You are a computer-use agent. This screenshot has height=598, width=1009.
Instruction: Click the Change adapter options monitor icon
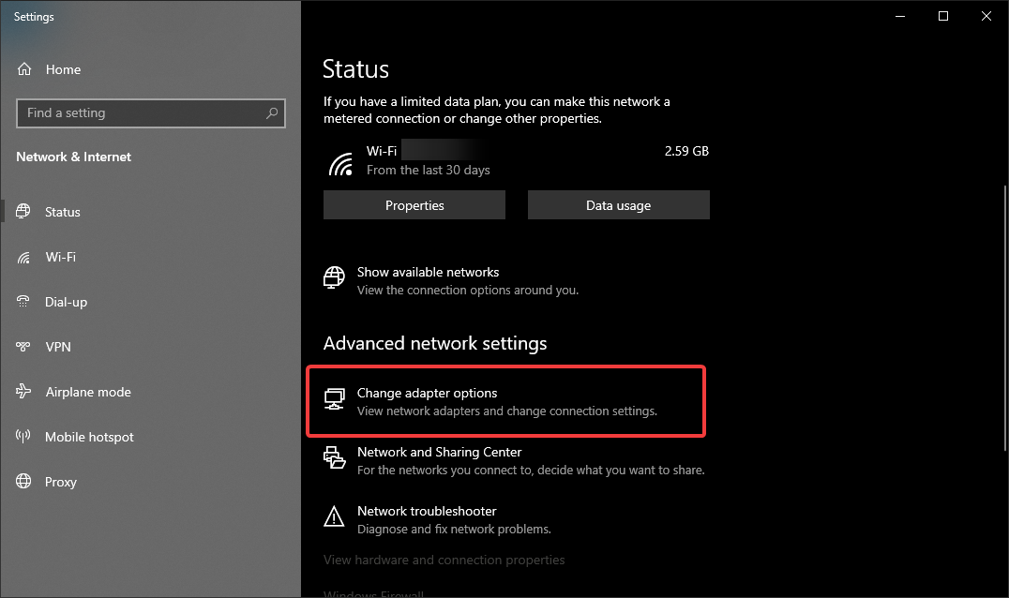334,401
